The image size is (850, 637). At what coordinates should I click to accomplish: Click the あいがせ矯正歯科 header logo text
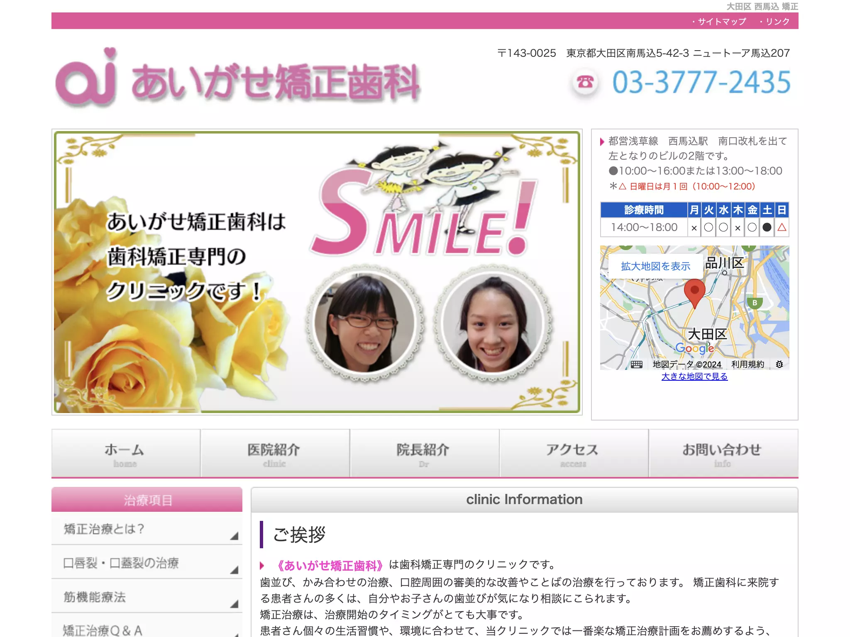[x=276, y=82]
